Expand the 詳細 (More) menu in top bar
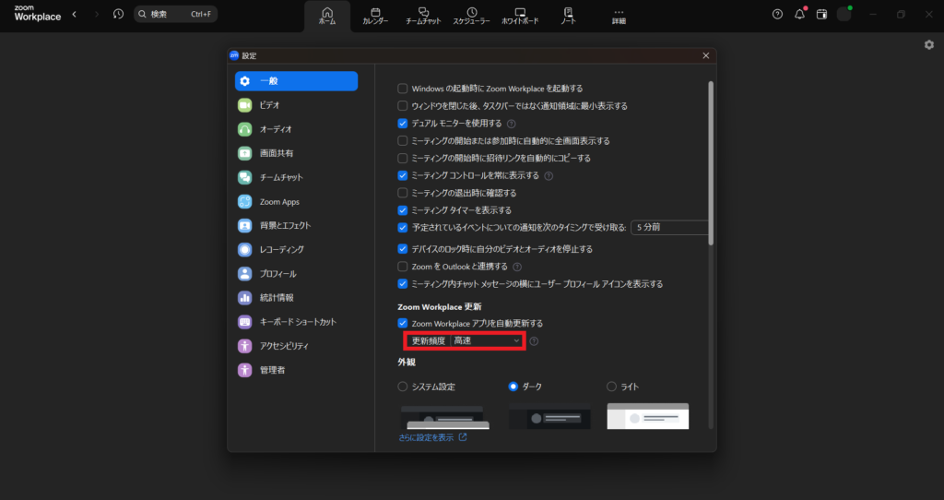Image resolution: width=944 pixels, height=500 pixels. 619,16
